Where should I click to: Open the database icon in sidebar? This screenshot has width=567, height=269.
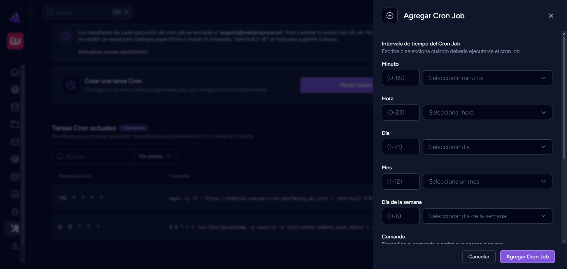(x=15, y=107)
